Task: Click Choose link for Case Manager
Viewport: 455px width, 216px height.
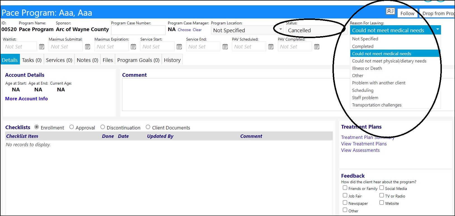Action: [184, 30]
